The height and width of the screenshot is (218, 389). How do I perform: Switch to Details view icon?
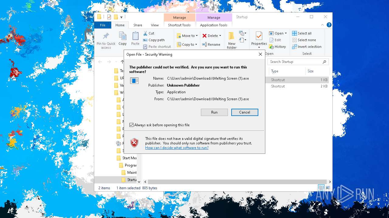coord(321,188)
